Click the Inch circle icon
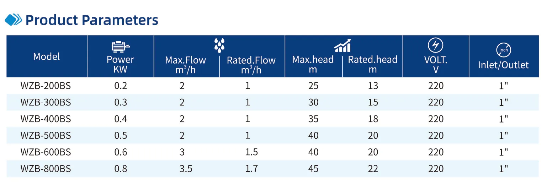 [503, 50]
